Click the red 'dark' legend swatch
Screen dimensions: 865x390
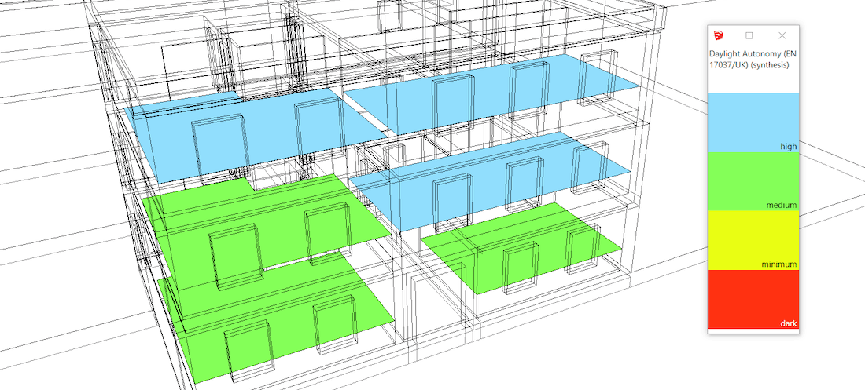[753, 299]
